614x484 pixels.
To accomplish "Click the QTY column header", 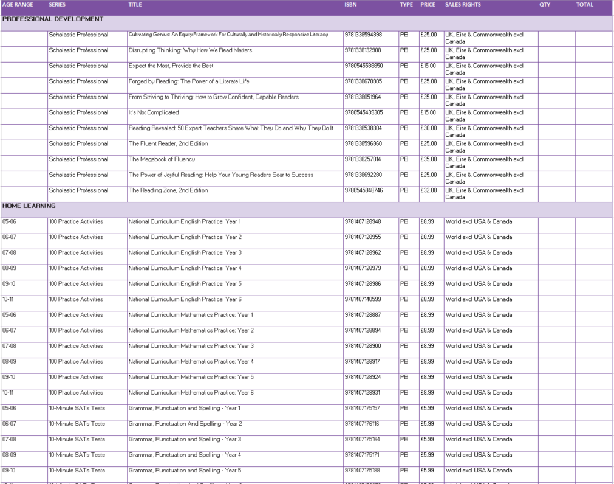I will (545, 5).
